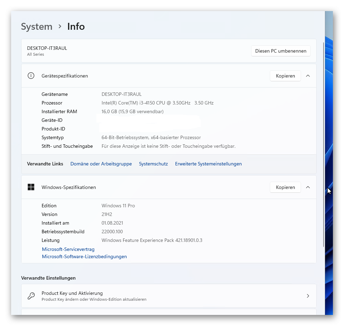Open Product Key und Aktivierung arrow
The image size is (344, 326).
pos(308,296)
